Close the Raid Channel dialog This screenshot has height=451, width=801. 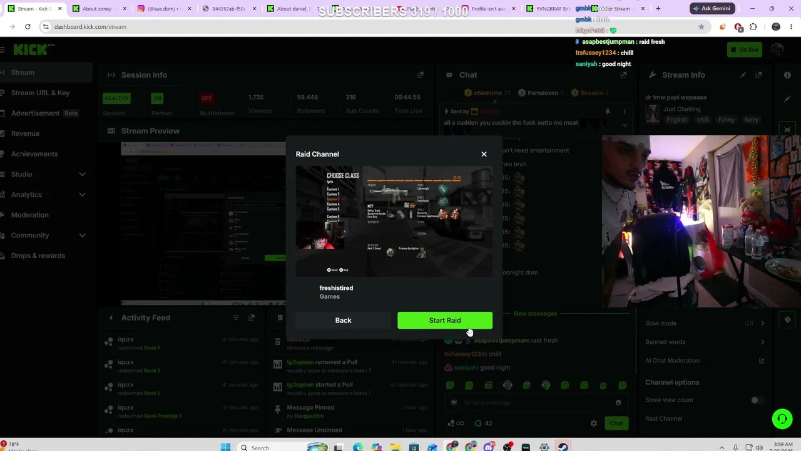tap(484, 154)
